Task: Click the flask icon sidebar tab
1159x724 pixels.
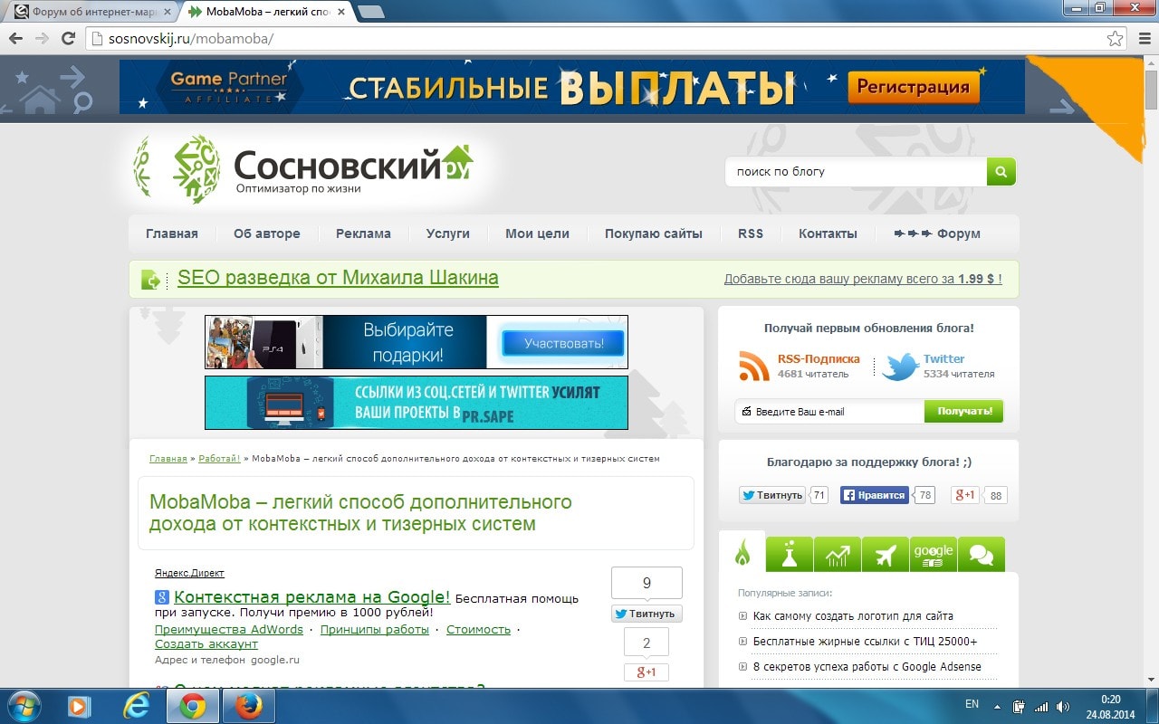Action: point(789,554)
